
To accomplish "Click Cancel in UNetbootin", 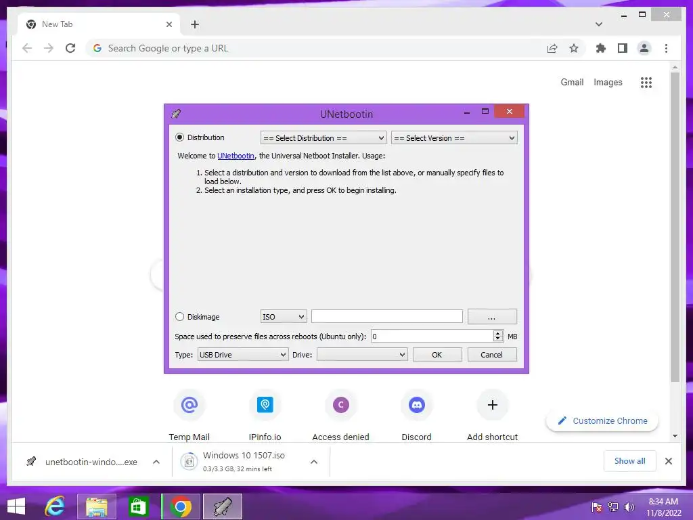I will click(492, 355).
